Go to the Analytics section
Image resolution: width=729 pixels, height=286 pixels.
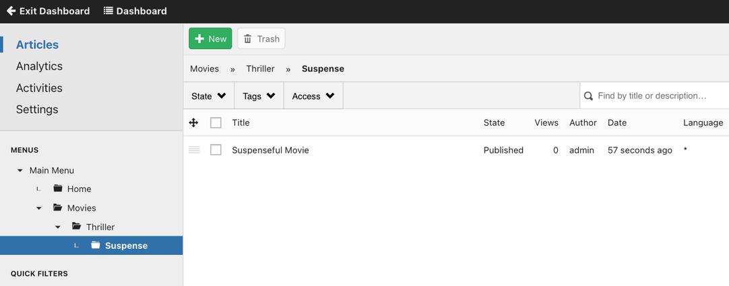(x=39, y=66)
